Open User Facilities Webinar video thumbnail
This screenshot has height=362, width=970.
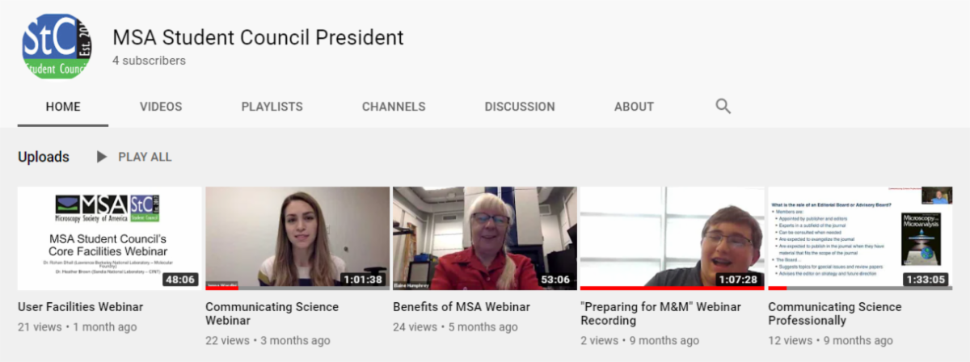pyautogui.click(x=110, y=238)
